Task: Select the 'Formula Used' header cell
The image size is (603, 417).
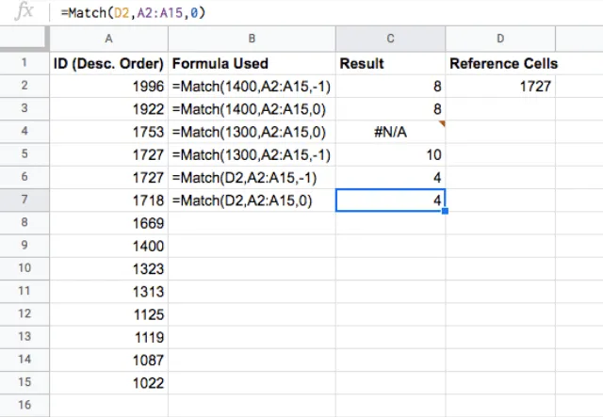Action: pyautogui.click(x=252, y=63)
